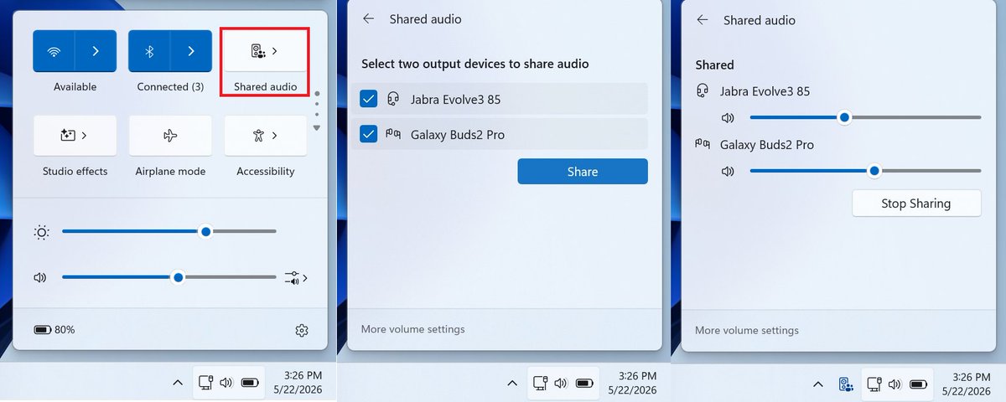Go back from the device selection Shared audio page
Screen dimensions: 1006x402
pyautogui.click(x=368, y=18)
